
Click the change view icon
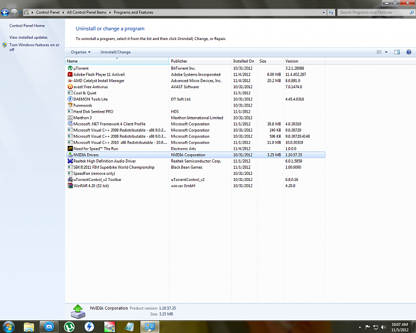pyautogui.click(x=379, y=52)
